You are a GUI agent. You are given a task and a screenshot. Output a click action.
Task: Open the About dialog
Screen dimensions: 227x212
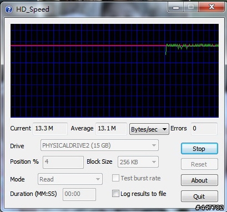click(x=199, y=180)
